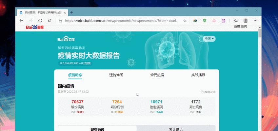
Task: Click death cases number 1772
Action: pyautogui.click(x=196, y=102)
